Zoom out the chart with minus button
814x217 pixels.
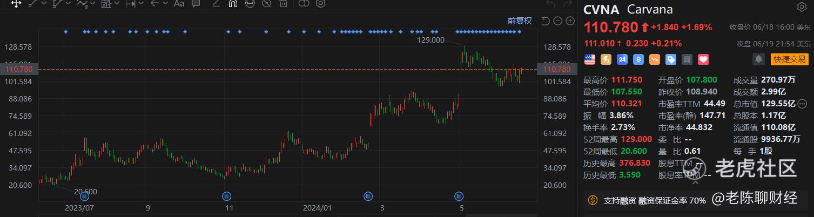click(x=557, y=21)
